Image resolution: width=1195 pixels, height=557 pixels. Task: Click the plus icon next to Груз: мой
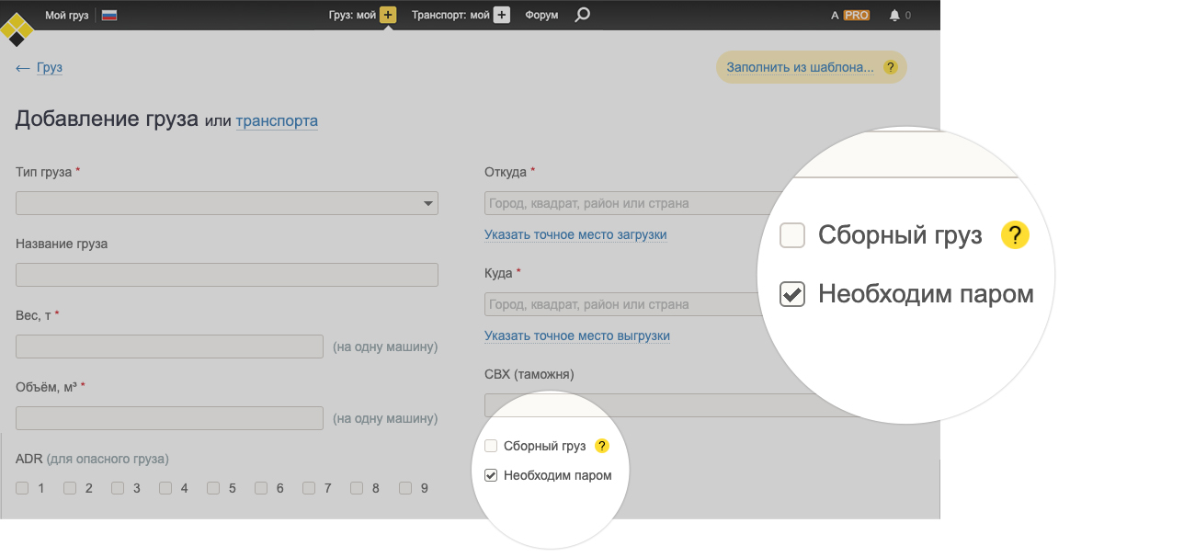[x=388, y=15]
